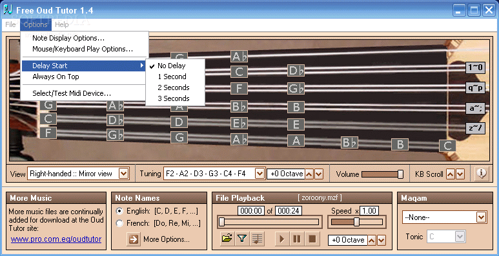
Task: Set delay start to 1 Second
Action: point(175,77)
